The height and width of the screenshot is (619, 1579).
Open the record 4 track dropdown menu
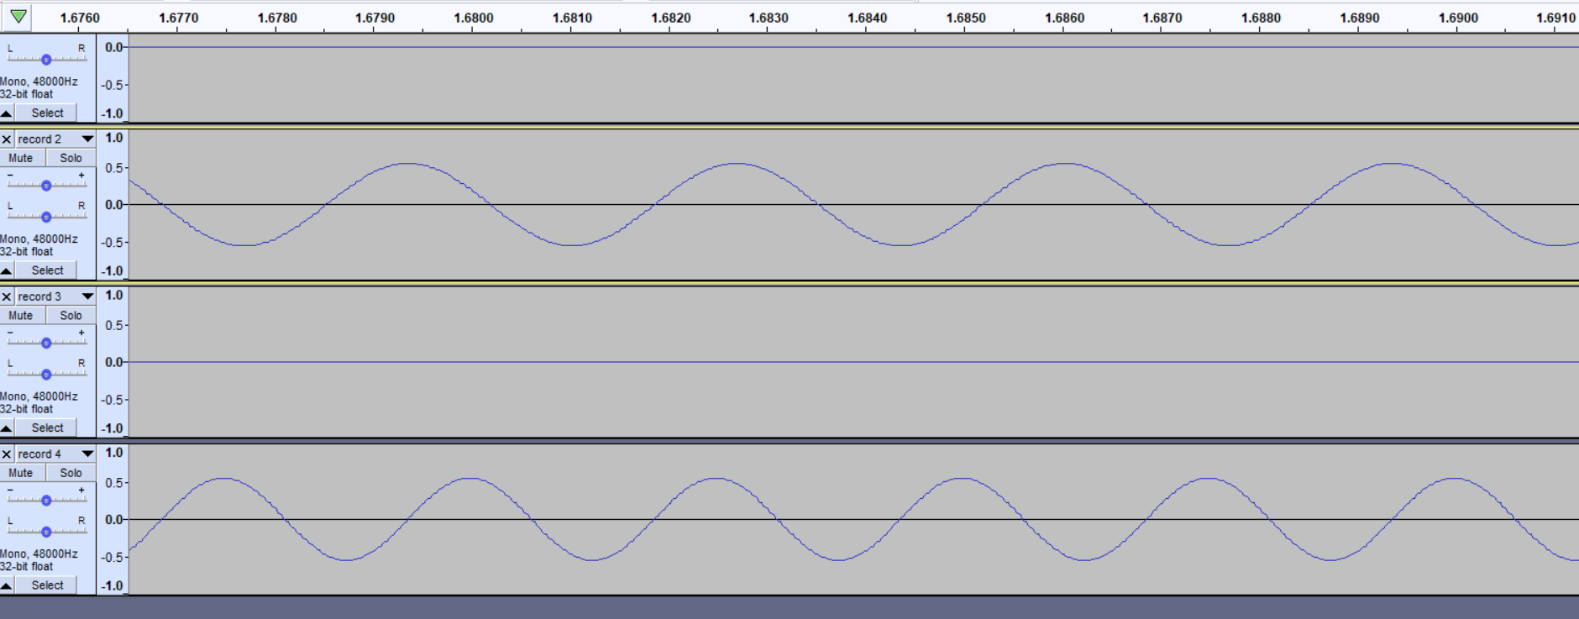[87, 454]
